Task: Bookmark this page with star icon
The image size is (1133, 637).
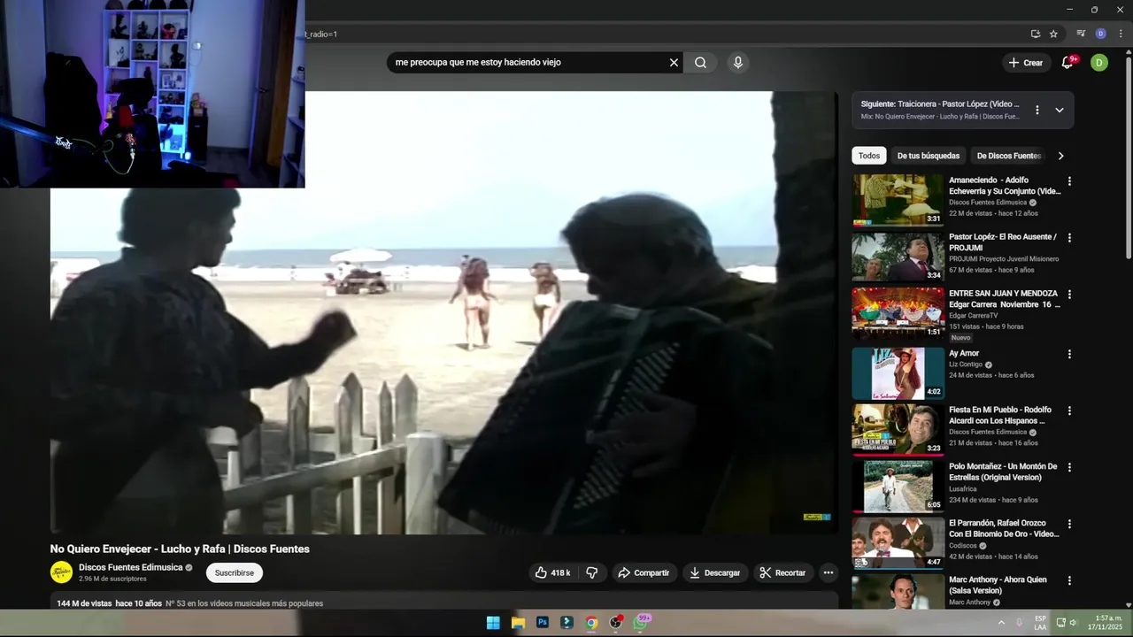Action: pos(1053,34)
